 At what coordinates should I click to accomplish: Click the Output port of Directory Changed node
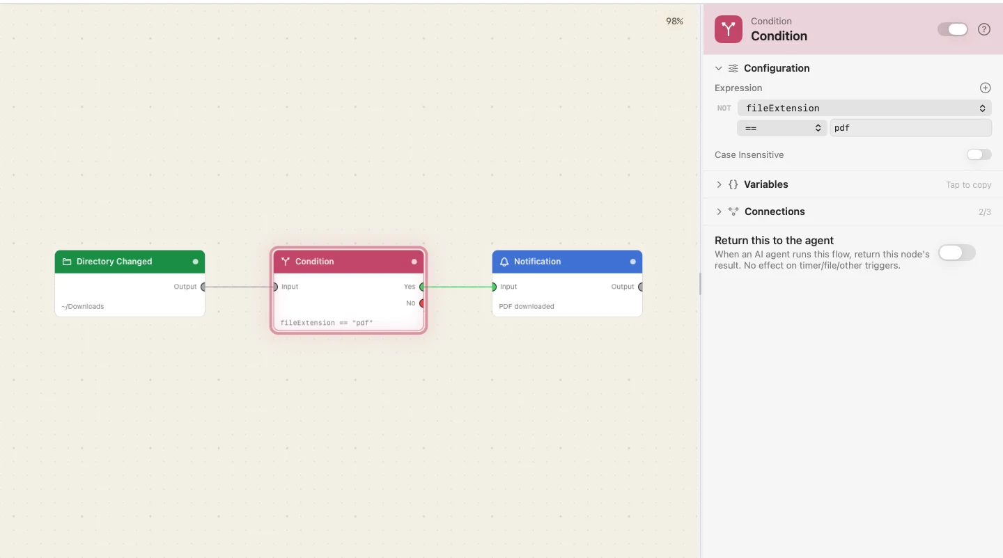point(203,287)
